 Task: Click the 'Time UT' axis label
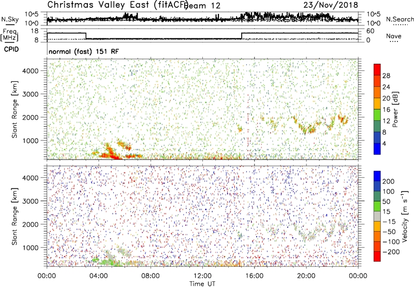(202, 284)
